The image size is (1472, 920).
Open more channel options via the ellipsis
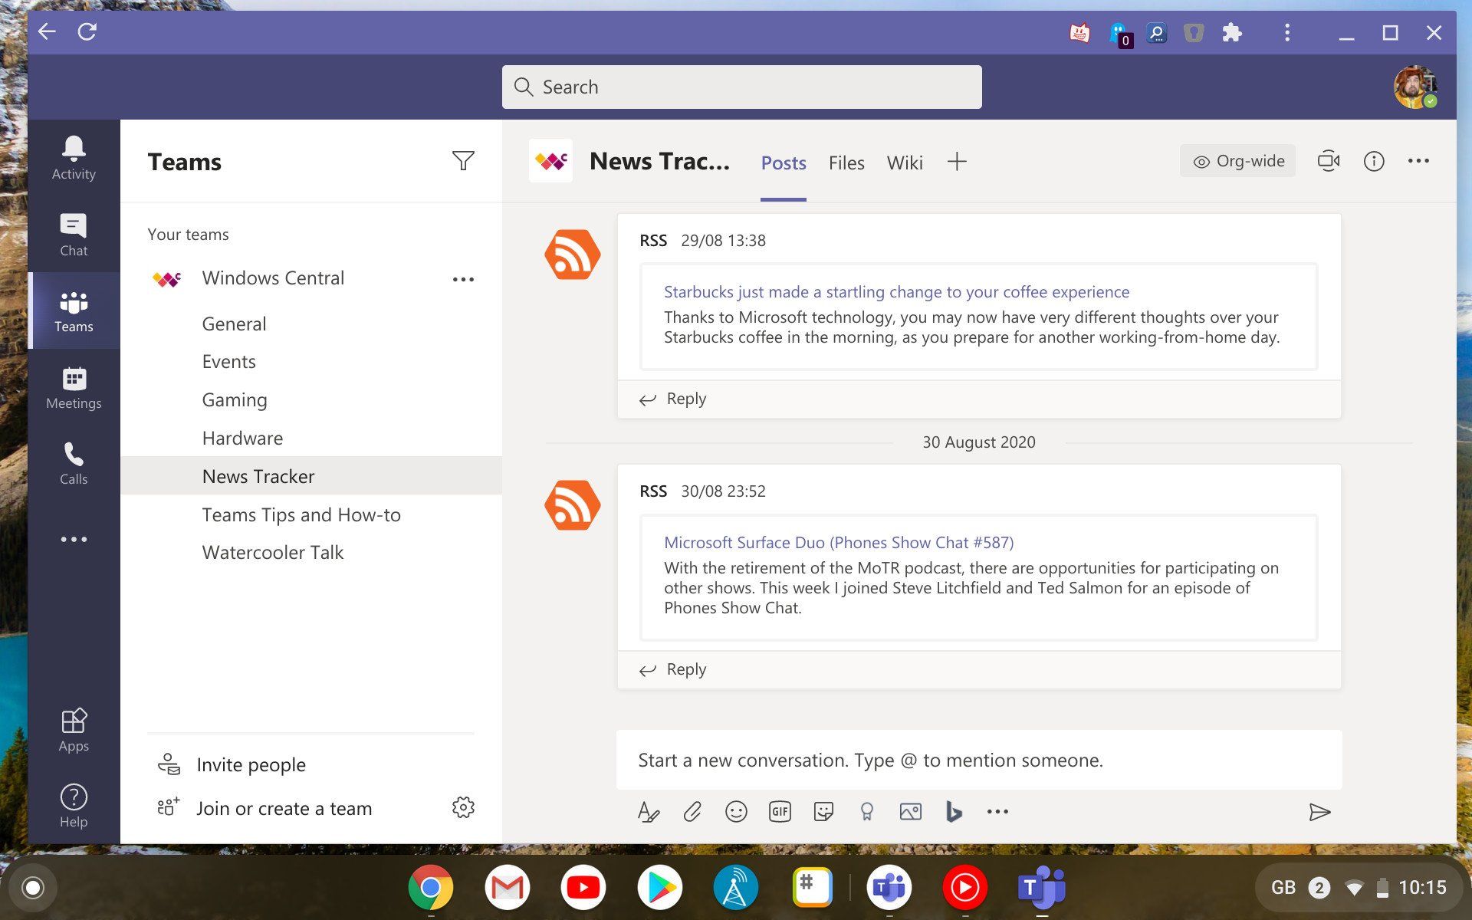pos(1419,161)
